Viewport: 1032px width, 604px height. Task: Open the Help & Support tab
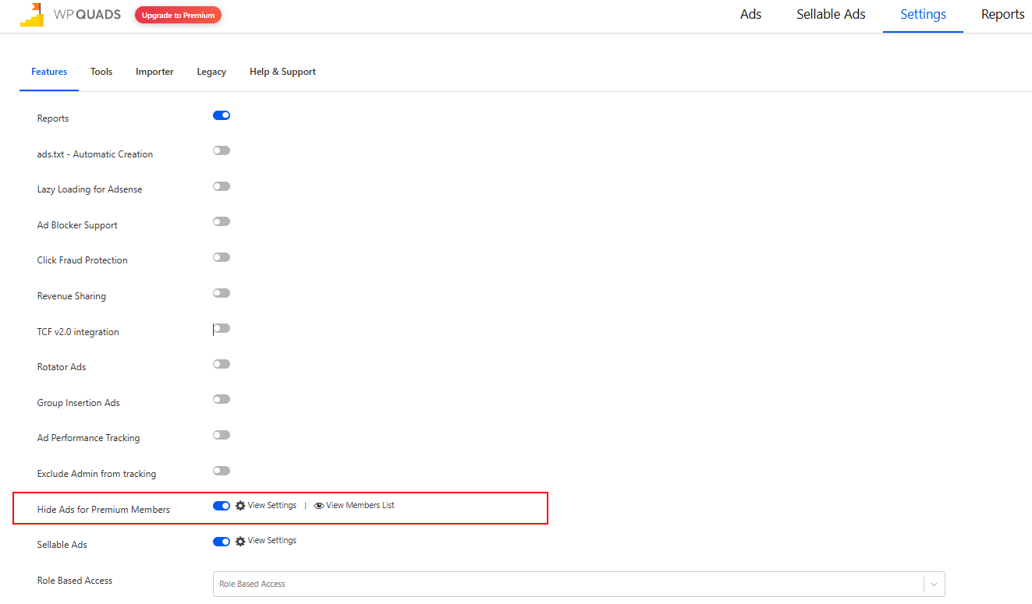pos(282,72)
